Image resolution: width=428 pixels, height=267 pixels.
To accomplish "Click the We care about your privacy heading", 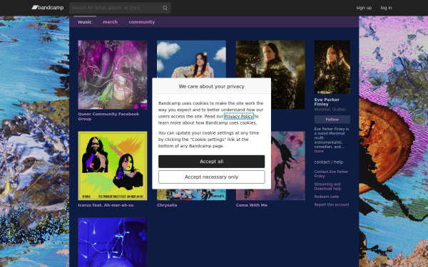I will 212,86.
